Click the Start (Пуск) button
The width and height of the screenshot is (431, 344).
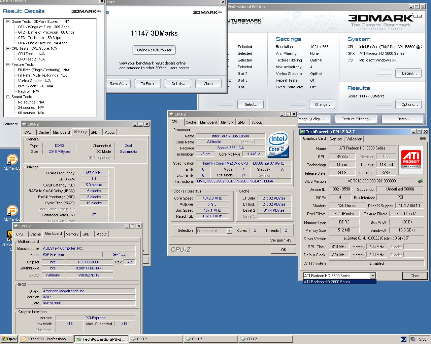pos(9,339)
